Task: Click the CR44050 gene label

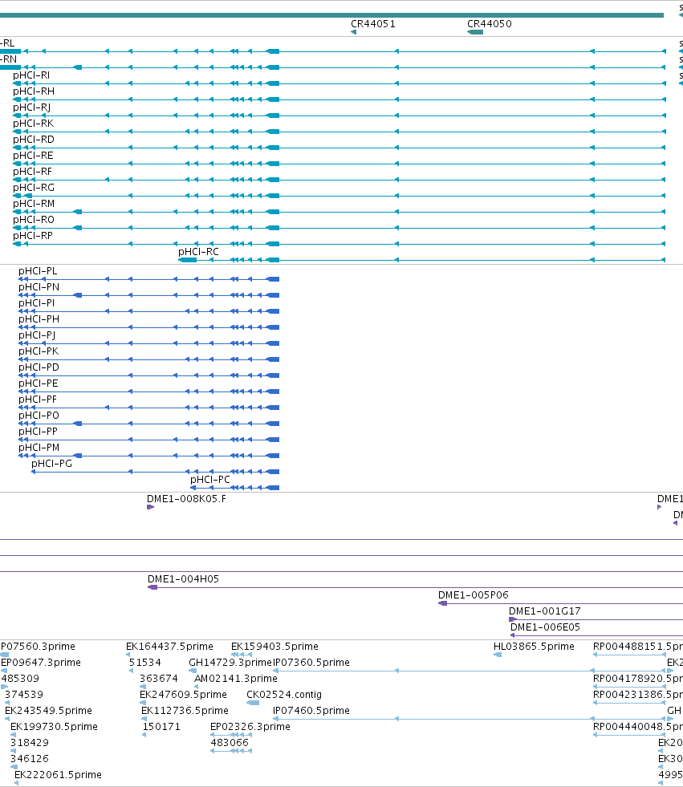Action: [x=489, y=24]
